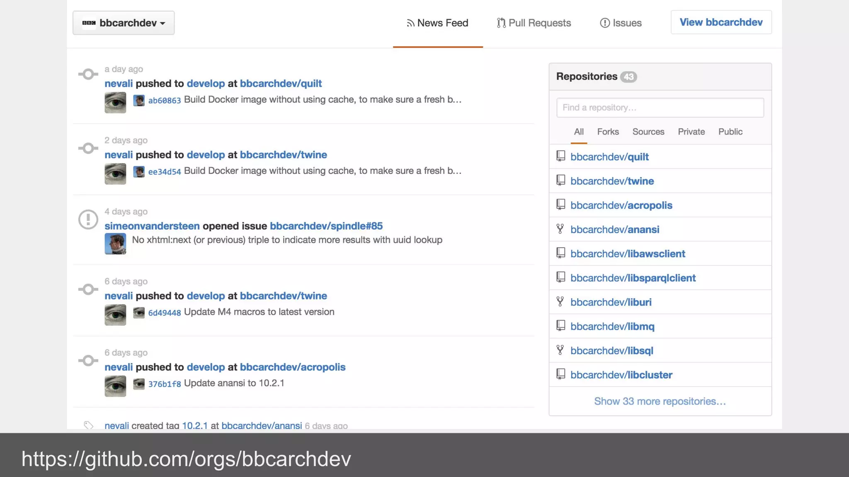
Task: Click the View bbcarchdev button
Action: tap(721, 22)
